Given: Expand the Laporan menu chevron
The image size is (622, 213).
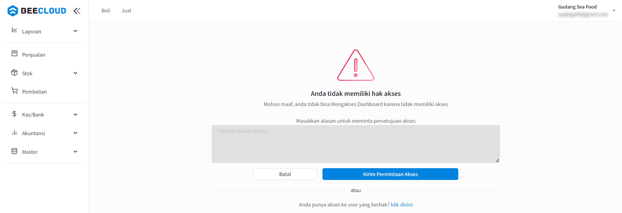Looking at the screenshot, I should point(75,31).
